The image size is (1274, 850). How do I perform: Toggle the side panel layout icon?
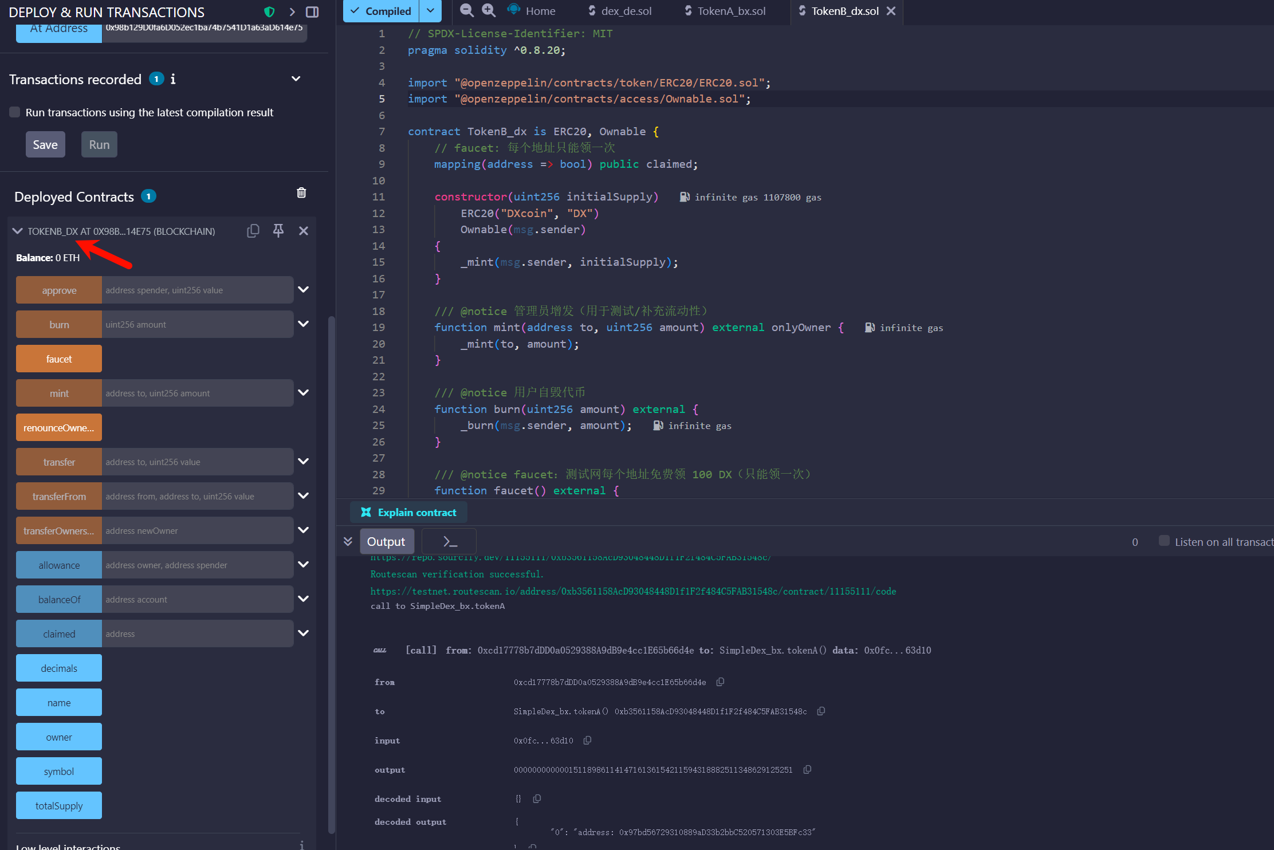pyautogui.click(x=312, y=11)
